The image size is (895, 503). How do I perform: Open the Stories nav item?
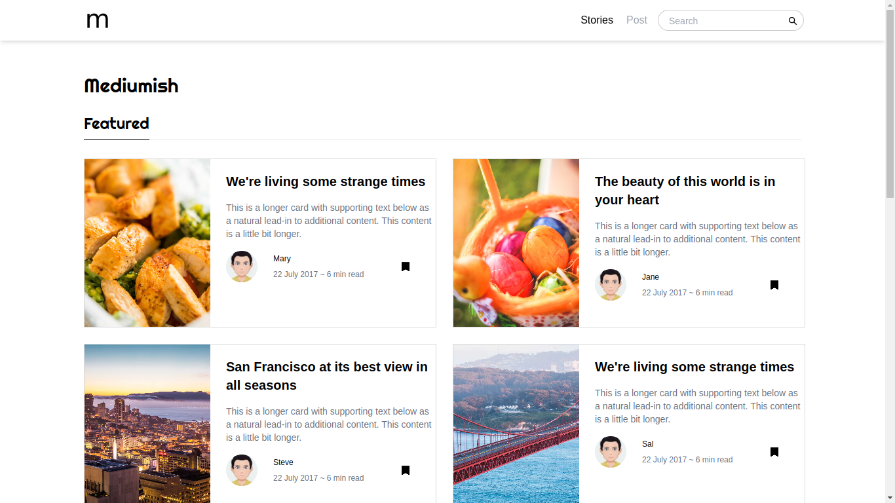(x=597, y=20)
